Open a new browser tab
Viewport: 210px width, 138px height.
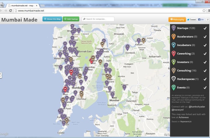(x=42, y=6)
